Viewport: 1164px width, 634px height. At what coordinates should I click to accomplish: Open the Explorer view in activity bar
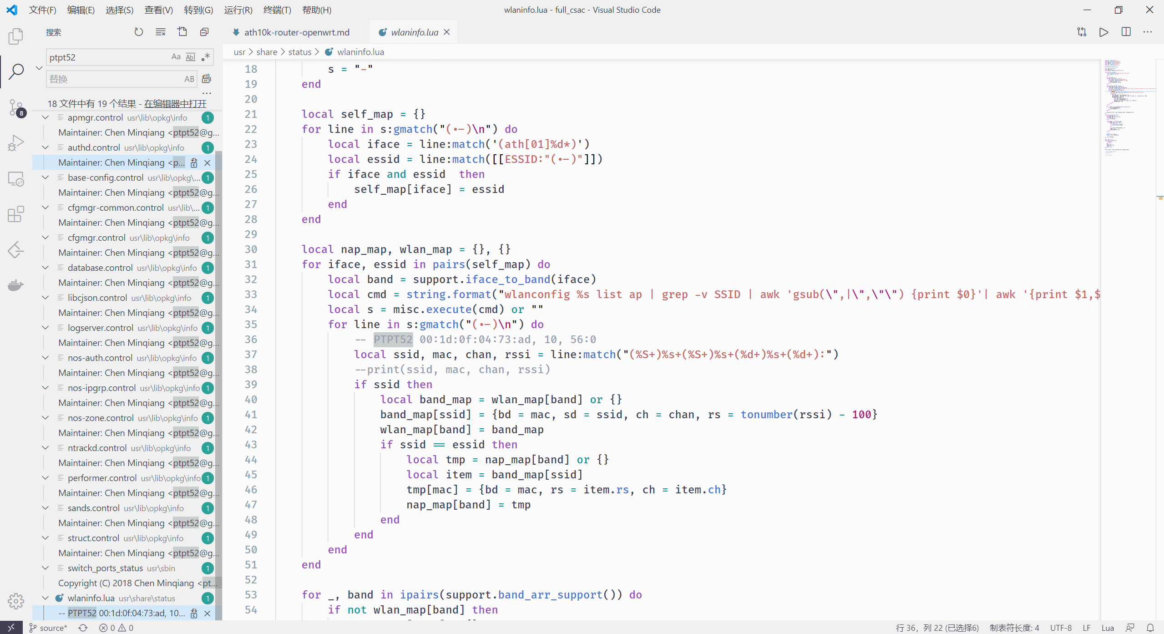16,36
